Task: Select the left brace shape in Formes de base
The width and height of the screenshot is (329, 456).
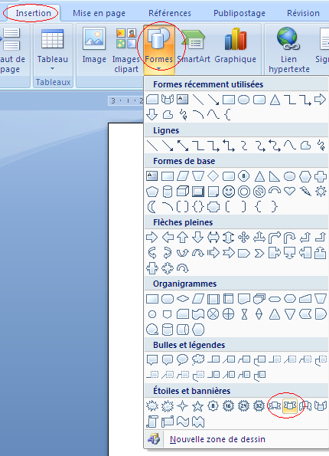Action: 258,207
